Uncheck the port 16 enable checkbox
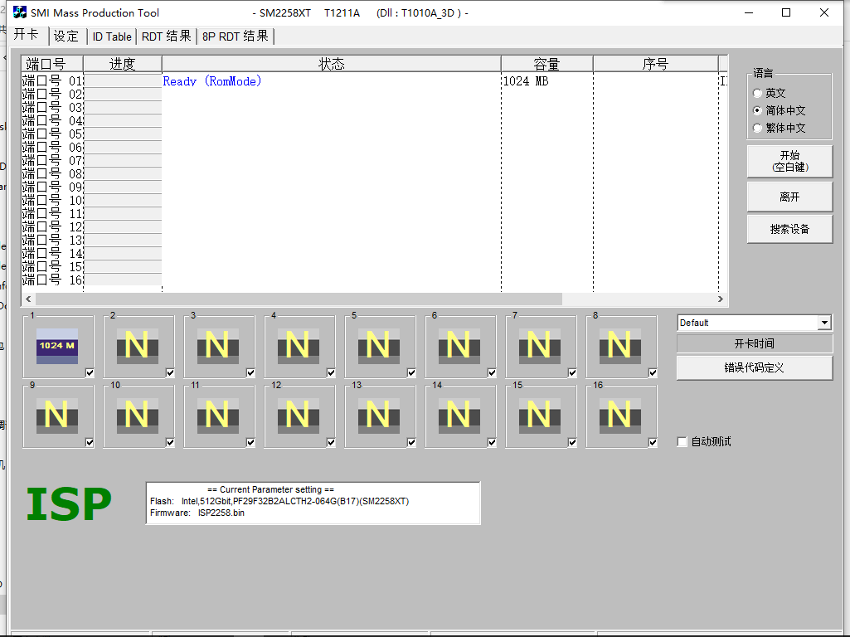 652,442
